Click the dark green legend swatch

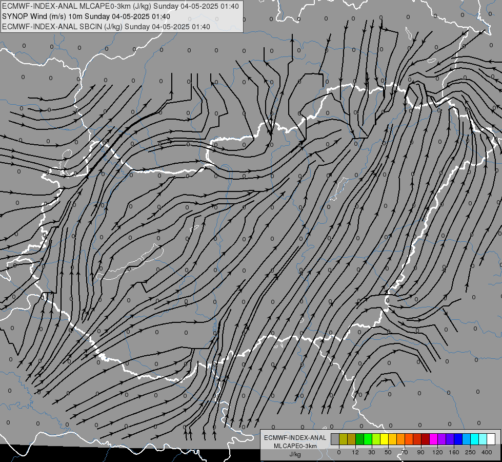tap(360, 439)
